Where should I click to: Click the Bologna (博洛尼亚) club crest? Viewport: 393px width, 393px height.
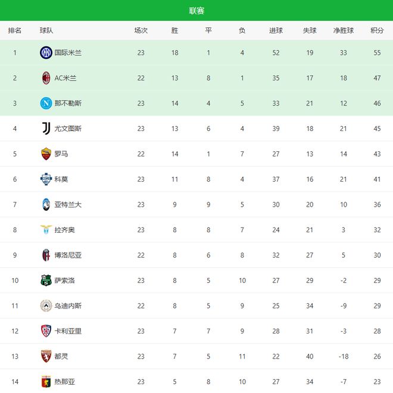(46, 255)
